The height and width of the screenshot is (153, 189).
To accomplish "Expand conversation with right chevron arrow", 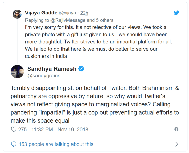I will (x=177, y=144).
